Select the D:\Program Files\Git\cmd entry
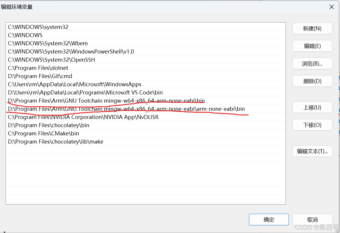Screen dimensions: 340x233 (40, 76)
